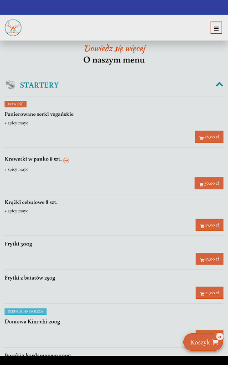Open the hamburger menu

(x=216, y=28)
